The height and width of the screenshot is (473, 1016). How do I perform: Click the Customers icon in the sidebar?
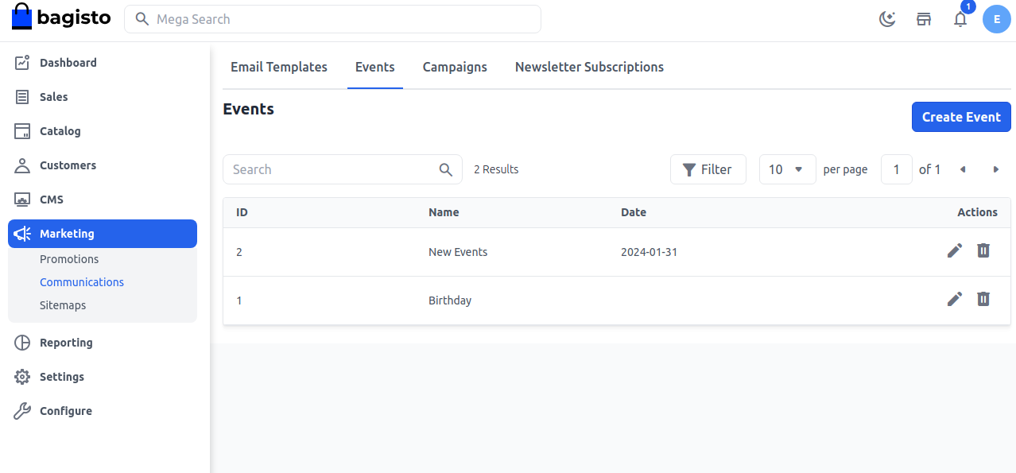pyautogui.click(x=22, y=165)
